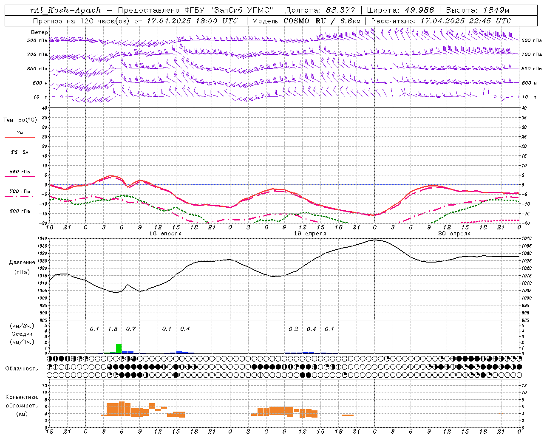Click the 2м temperature legend entry
Image resolution: width=544 pixels, height=435 pixels.
[x=20, y=133]
